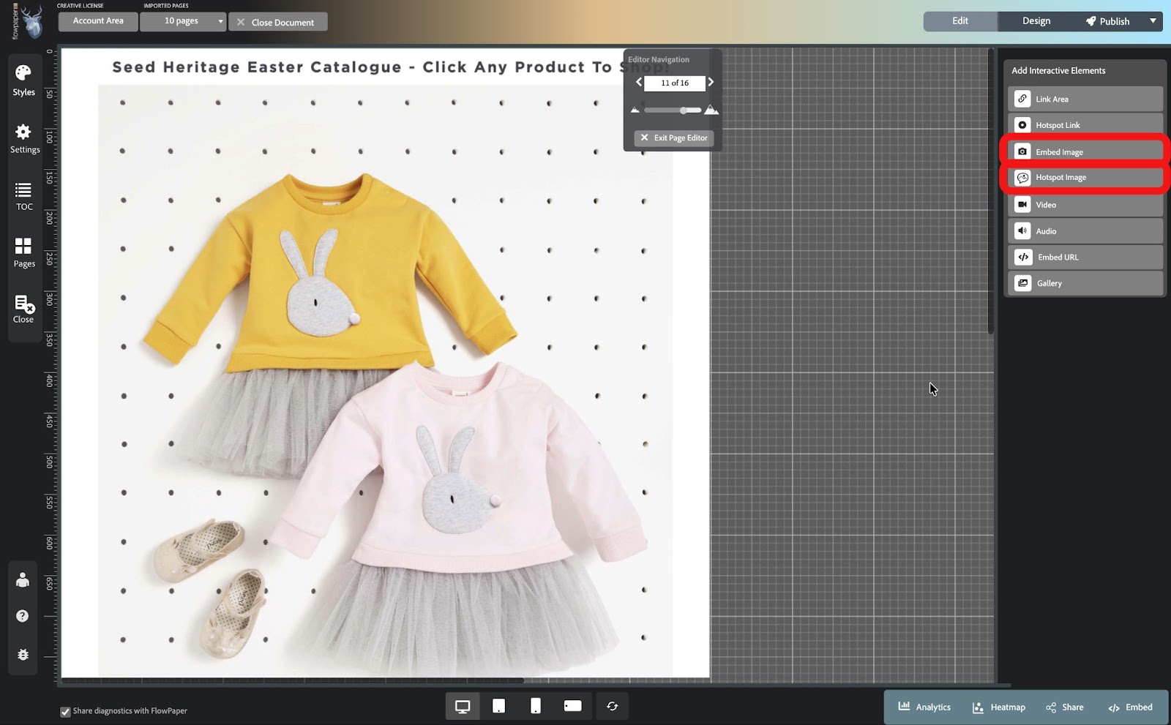Open the Publish dropdown arrow
The height and width of the screenshot is (725, 1171).
(1153, 21)
